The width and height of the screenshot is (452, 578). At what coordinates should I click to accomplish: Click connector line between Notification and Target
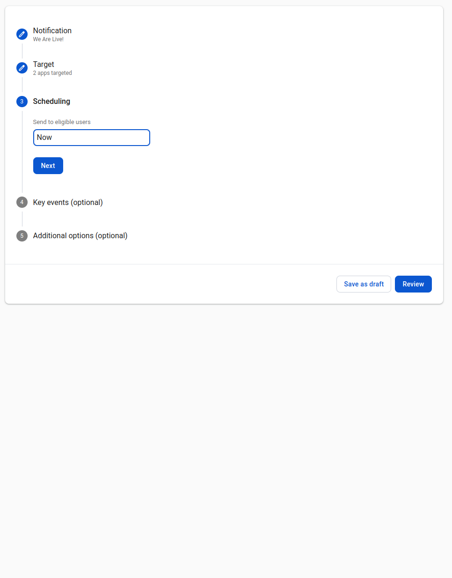point(22,51)
